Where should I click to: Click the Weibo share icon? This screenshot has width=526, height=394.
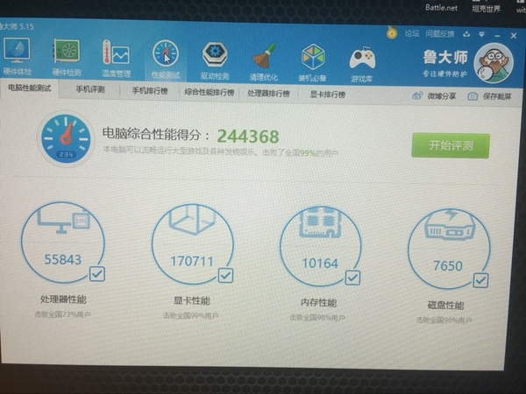[x=417, y=96]
